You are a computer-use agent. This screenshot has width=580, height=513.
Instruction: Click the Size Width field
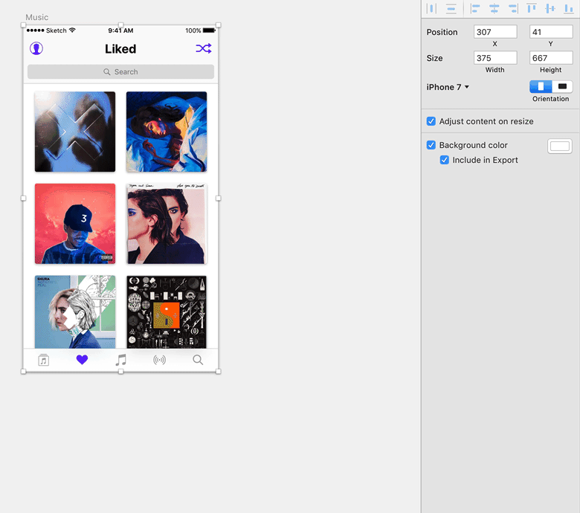(x=495, y=58)
